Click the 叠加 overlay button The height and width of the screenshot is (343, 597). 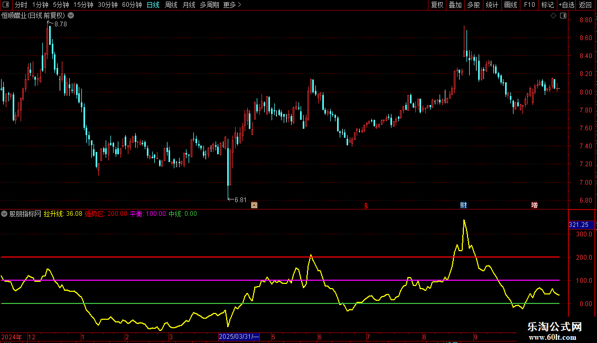click(455, 5)
